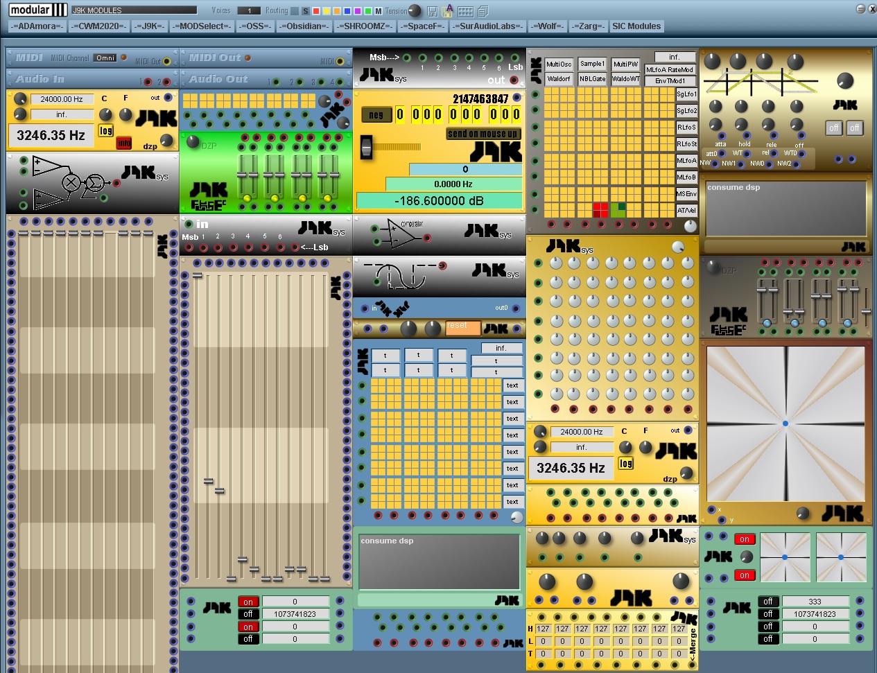Click the EnvTMod1 button
The image size is (877, 673).
click(x=670, y=81)
